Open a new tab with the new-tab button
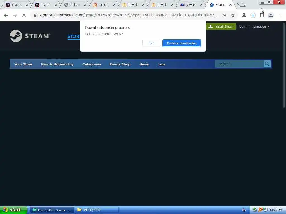This screenshot has height=214, width=286. click(x=241, y=5)
